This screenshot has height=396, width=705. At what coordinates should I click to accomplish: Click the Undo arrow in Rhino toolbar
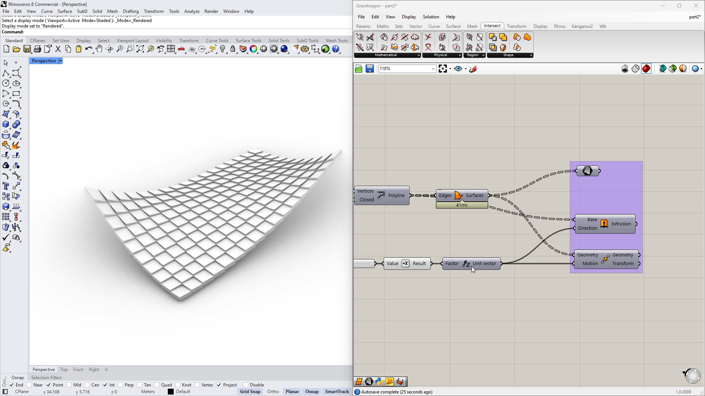(88, 49)
